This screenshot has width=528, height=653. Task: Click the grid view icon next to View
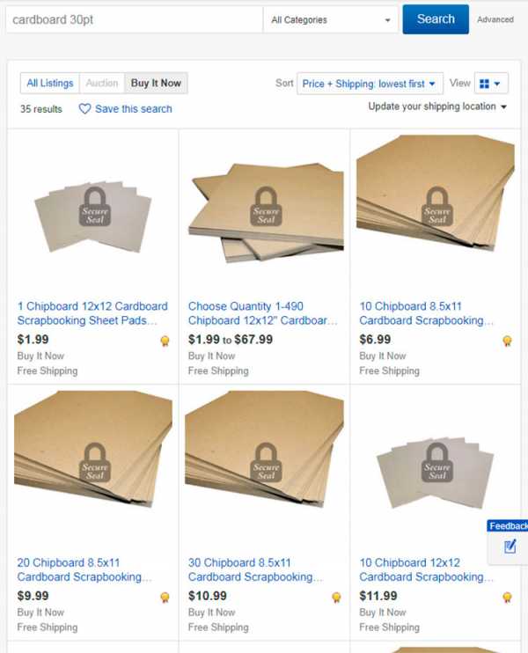coord(484,84)
